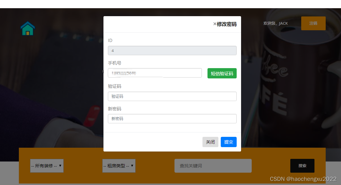The width and height of the screenshot is (341, 185).
Task: Click the 短信验证码 SMS code button
Action: click(x=222, y=73)
